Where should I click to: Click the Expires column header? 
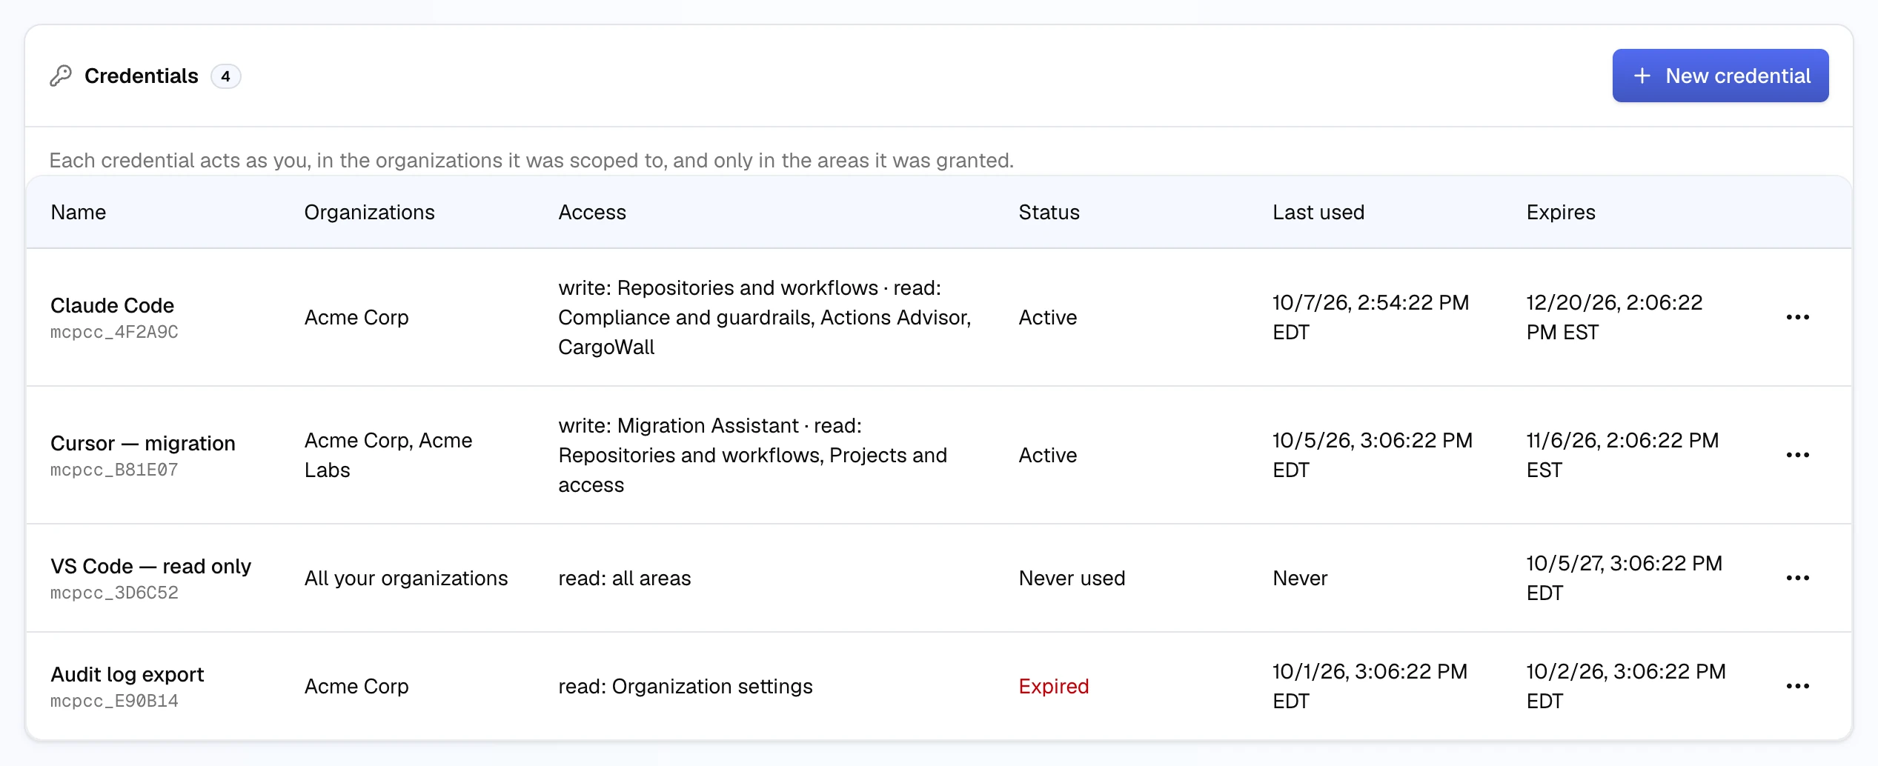pyautogui.click(x=1561, y=213)
